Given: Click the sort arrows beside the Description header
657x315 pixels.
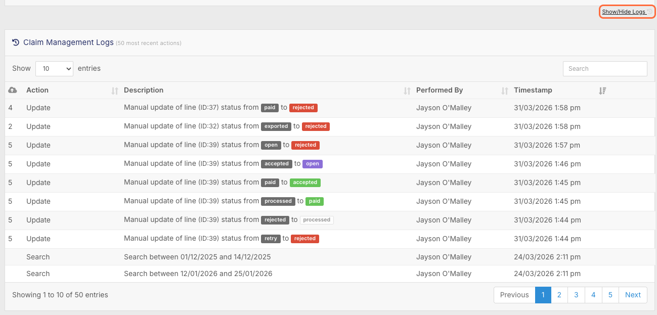Looking at the screenshot, I should point(407,91).
